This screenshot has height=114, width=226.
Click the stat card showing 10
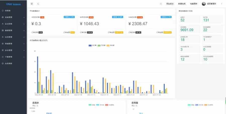tap(212, 58)
